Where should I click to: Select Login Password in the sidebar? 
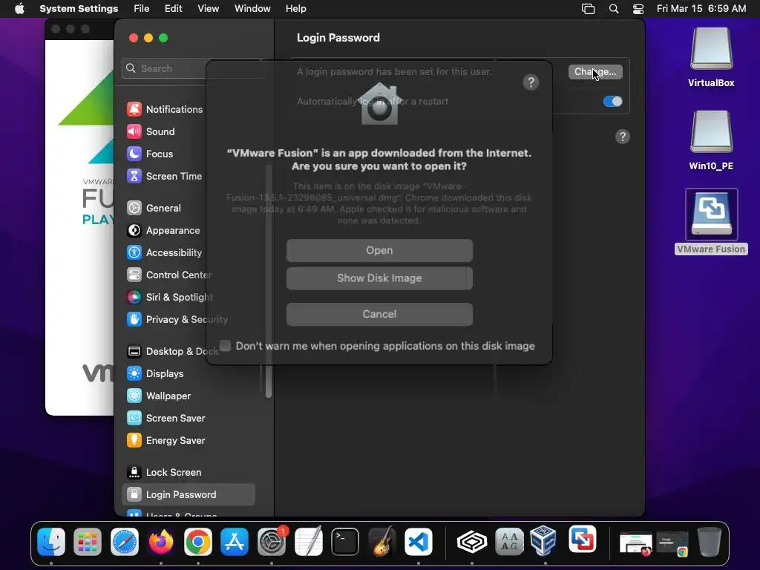tap(189, 494)
